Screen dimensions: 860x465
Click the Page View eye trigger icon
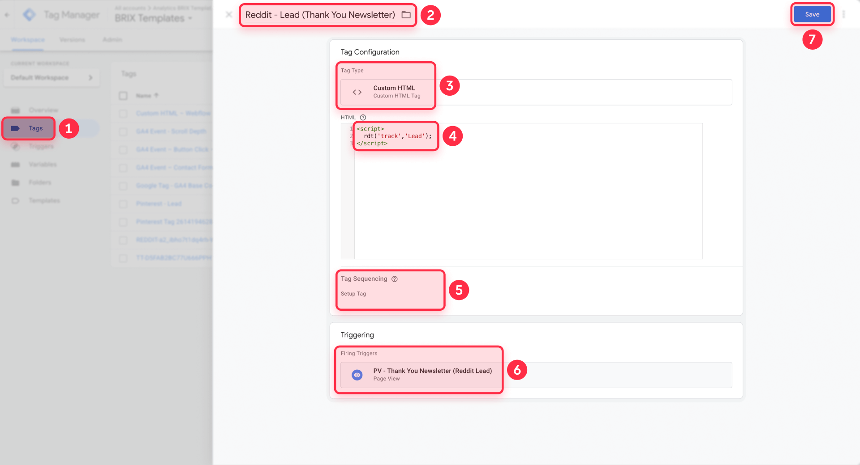(357, 375)
